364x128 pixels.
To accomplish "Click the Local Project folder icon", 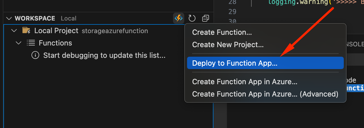I will pos(26,31).
